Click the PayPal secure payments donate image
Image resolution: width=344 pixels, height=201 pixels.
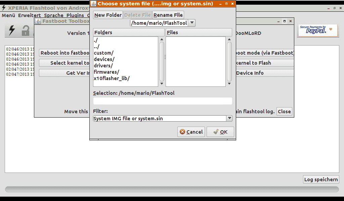coord(318,30)
